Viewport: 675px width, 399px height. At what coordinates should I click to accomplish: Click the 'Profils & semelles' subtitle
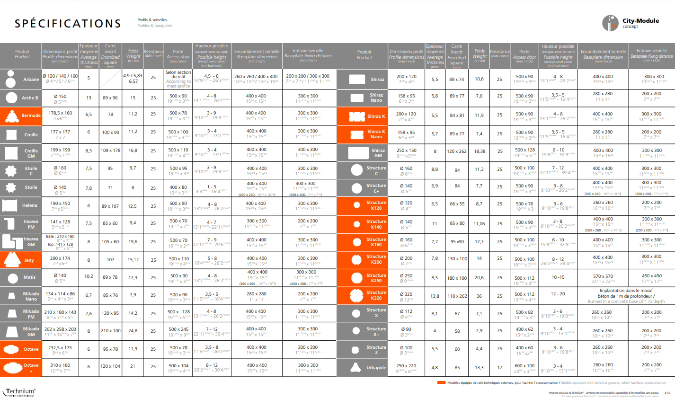coord(152,20)
